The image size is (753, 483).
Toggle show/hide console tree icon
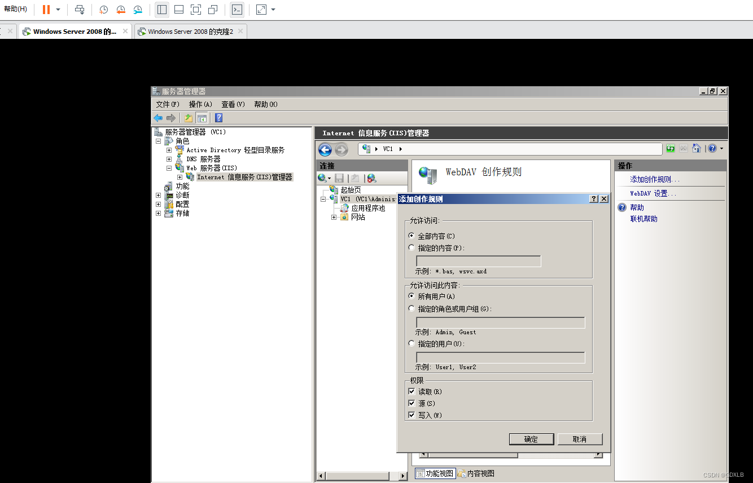coord(202,118)
